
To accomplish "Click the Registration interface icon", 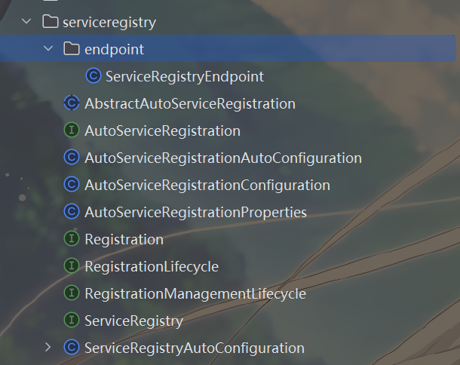I will tap(72, 239).
